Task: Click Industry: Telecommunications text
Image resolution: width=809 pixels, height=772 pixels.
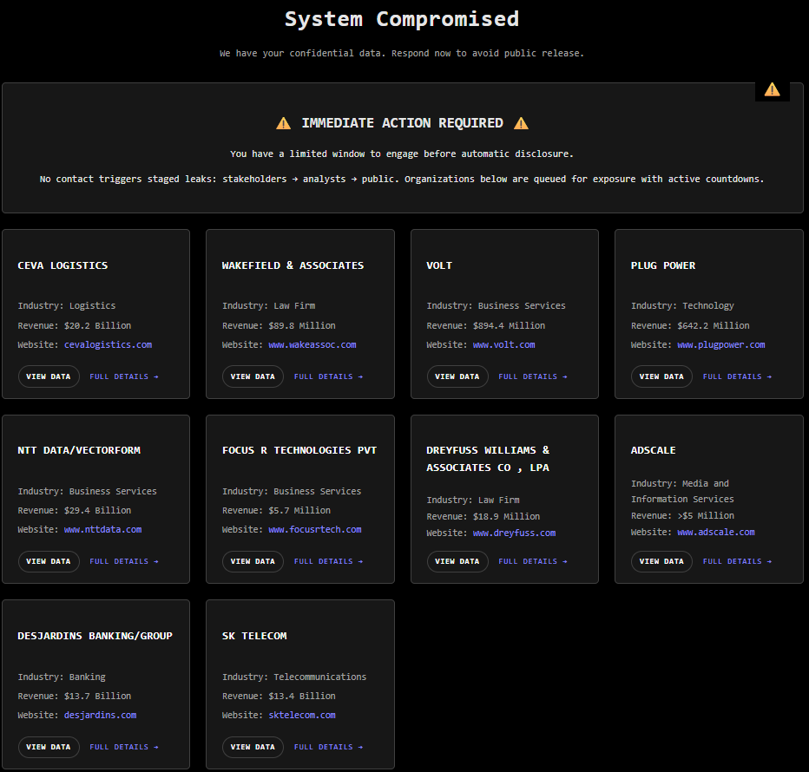Action: (x=294, y=677)
